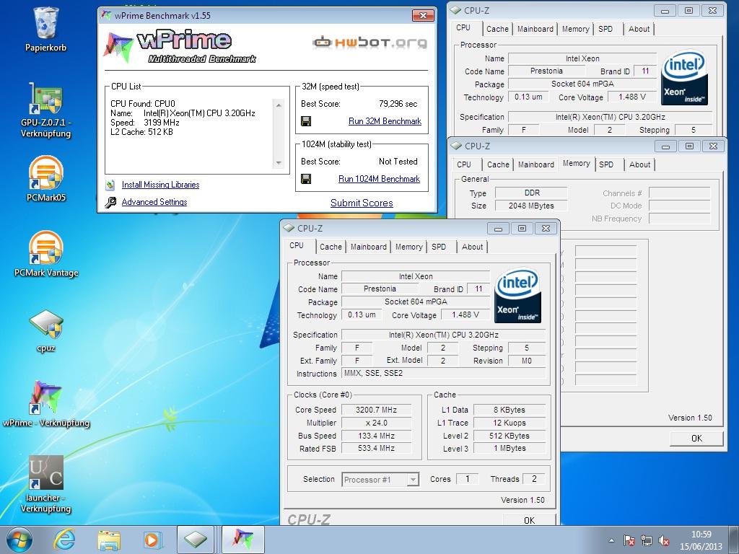Click the Multiplier value x 24.0

(x=376, y=423)
